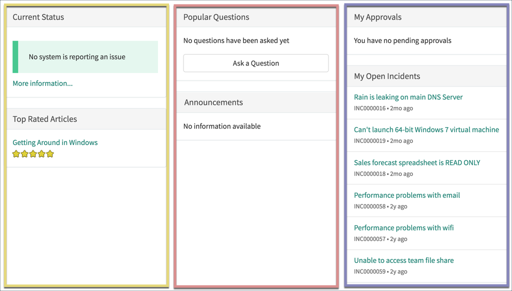512x291 pixels.
Task: Click the fourth star under the Top Rated article
Action: (x=41, y=154)
